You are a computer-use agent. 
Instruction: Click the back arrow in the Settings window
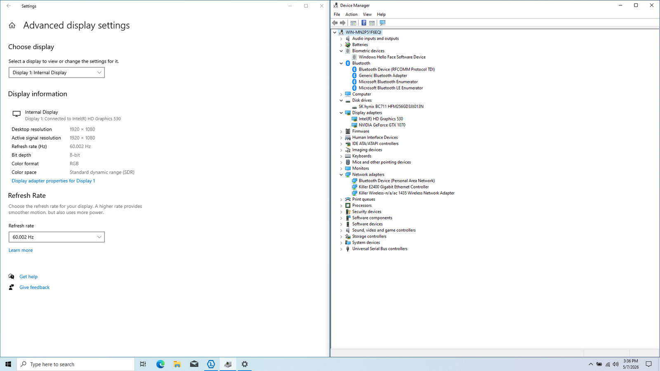coord(9,6)
